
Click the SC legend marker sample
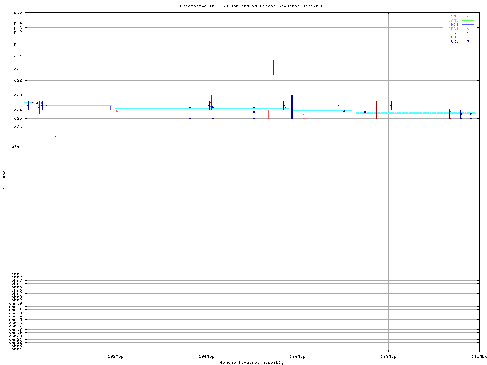(468, 33)
